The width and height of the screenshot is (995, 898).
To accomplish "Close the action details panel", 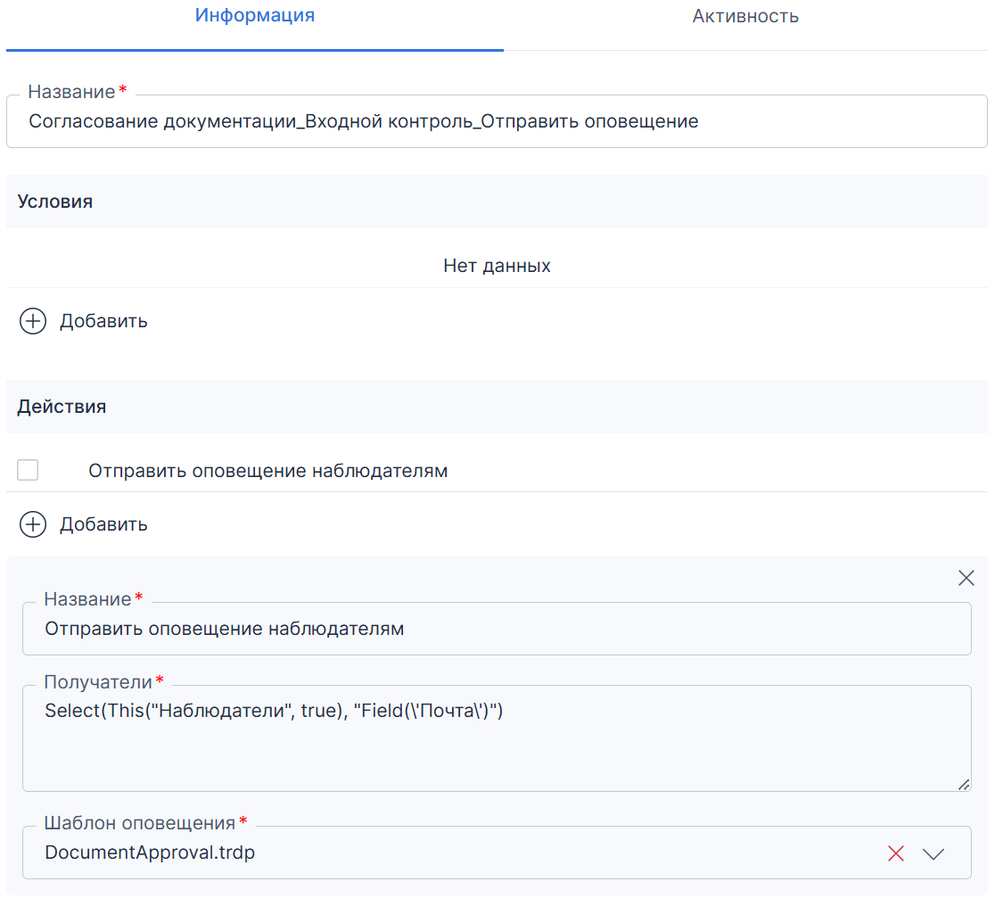I will point(966,578).
